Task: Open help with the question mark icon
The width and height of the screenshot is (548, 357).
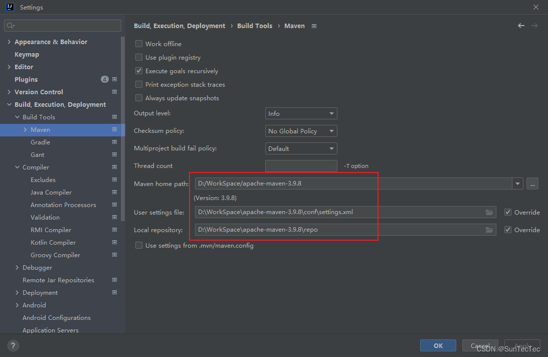Action: click(x=13, y=346)
